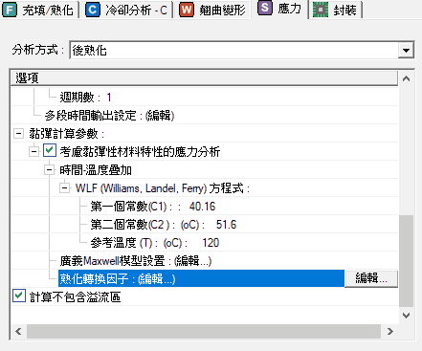Uncheck 計算不包含溢流區 checkbox
The height and width of the screenshot is (351, 422).
(19, 296)
